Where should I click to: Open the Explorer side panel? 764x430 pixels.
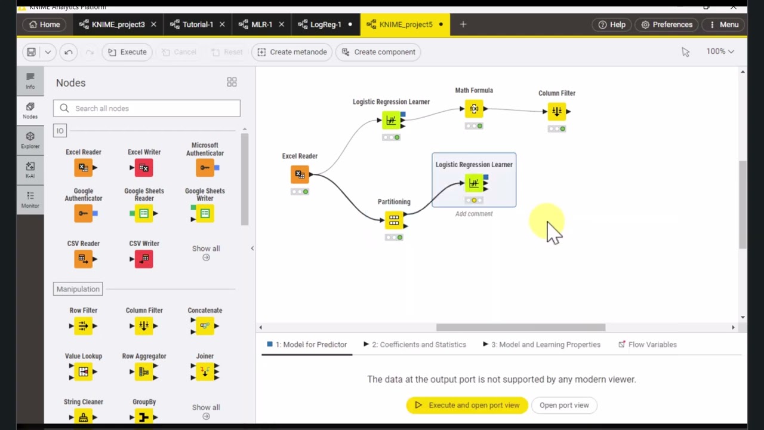30,140
